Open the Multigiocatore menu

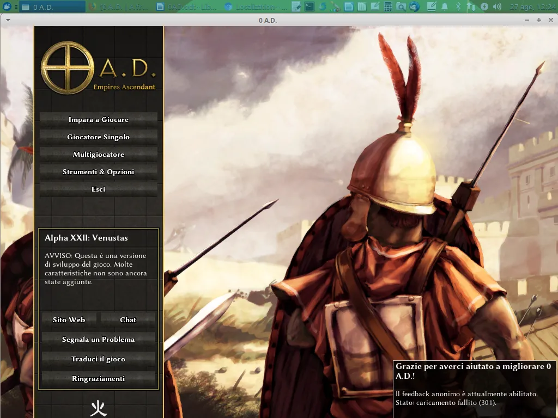99,154
